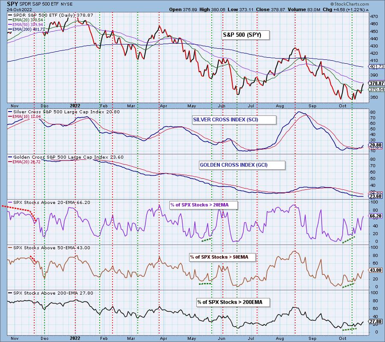The image size is (385, 342).
Task: Click the 27.80 value tag on the right axis
Action: pos(376,321)
